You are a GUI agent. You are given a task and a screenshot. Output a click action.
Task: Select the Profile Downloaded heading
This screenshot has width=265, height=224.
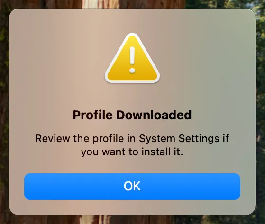click(132, 115)
